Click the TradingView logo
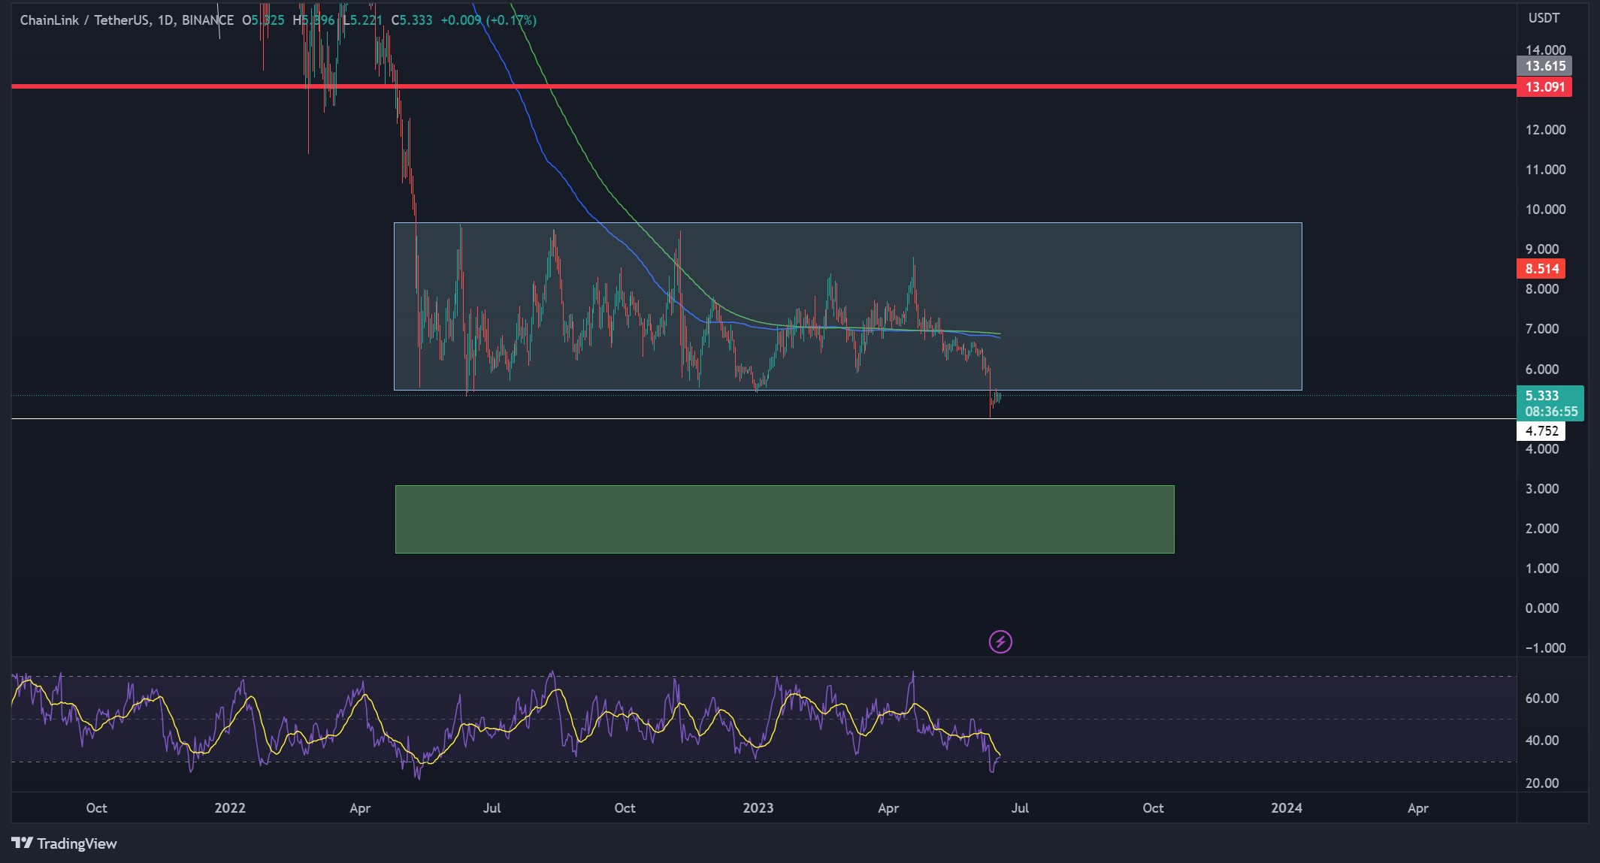Image resolution: width=1600 pixels, height=863 pixels. 65,843
